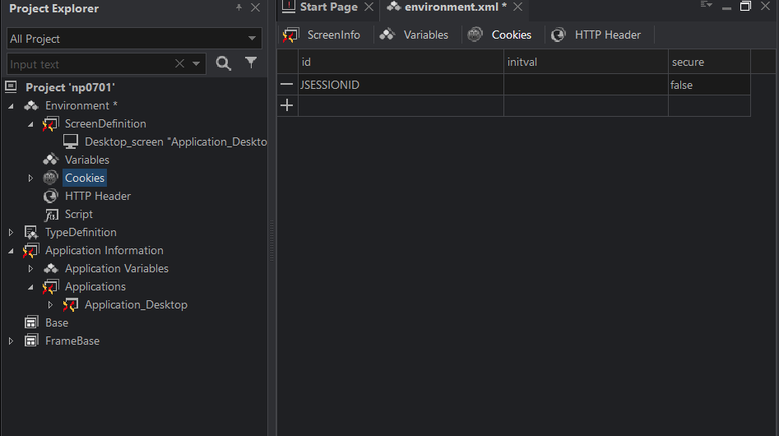Image resolution: width=779 pixels, height=436 pixels.
Task: Expand the Application_Desktop node
Action: pyautogui.click(x=50, y=305)
